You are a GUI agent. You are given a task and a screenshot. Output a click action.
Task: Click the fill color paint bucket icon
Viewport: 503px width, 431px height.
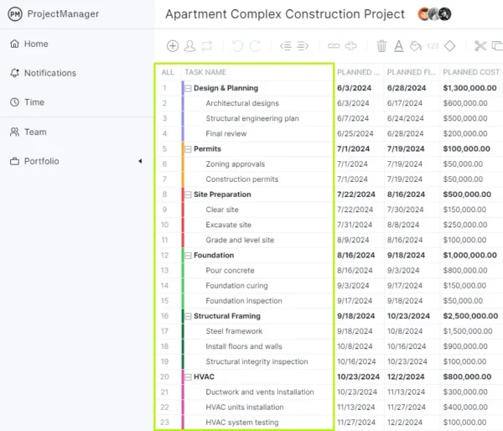tap(416, 46)
